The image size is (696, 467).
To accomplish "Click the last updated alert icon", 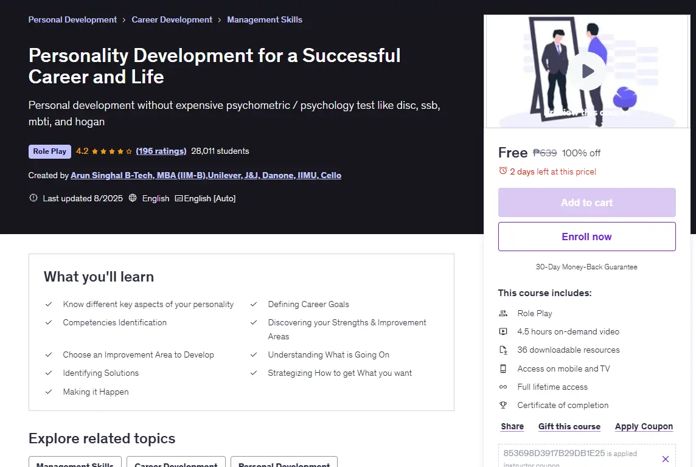I will (x=33, y=198).
